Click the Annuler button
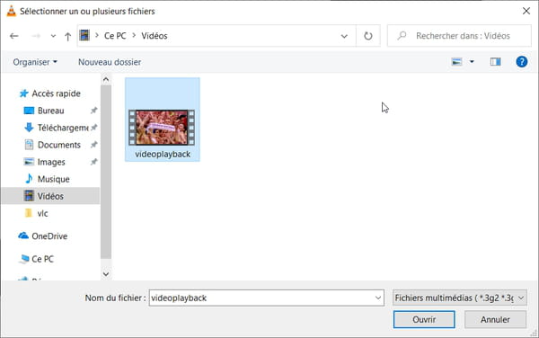Image resolution: width=539 pixels, height=338 pixels. 495,319
